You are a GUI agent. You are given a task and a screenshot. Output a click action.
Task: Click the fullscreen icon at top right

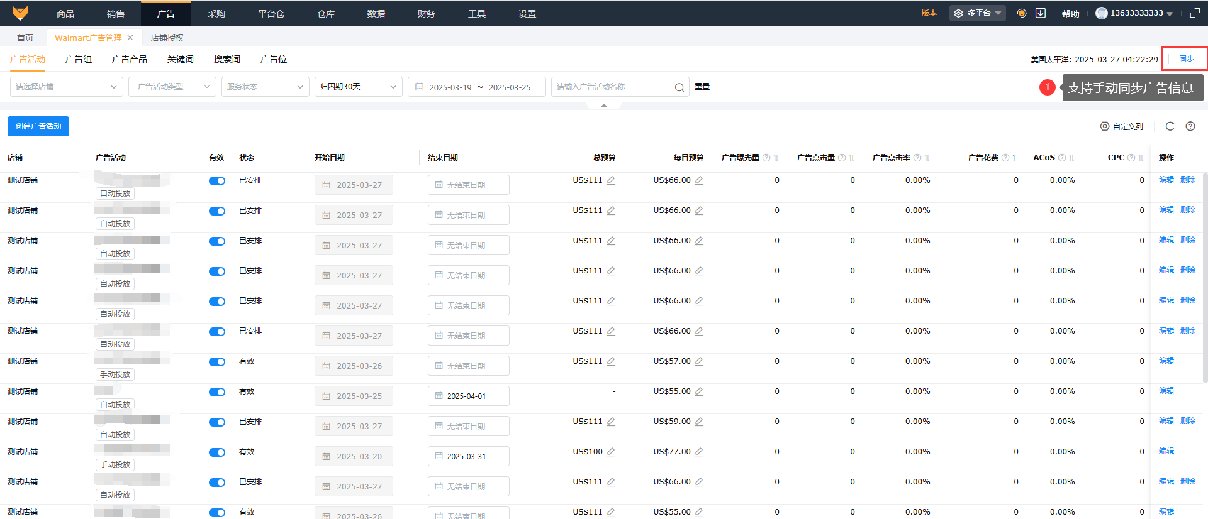[1194, 13]
